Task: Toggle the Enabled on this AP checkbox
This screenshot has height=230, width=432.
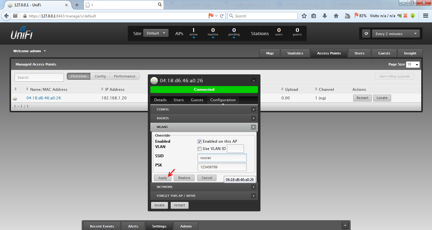Action: click(x=199, y=141)
